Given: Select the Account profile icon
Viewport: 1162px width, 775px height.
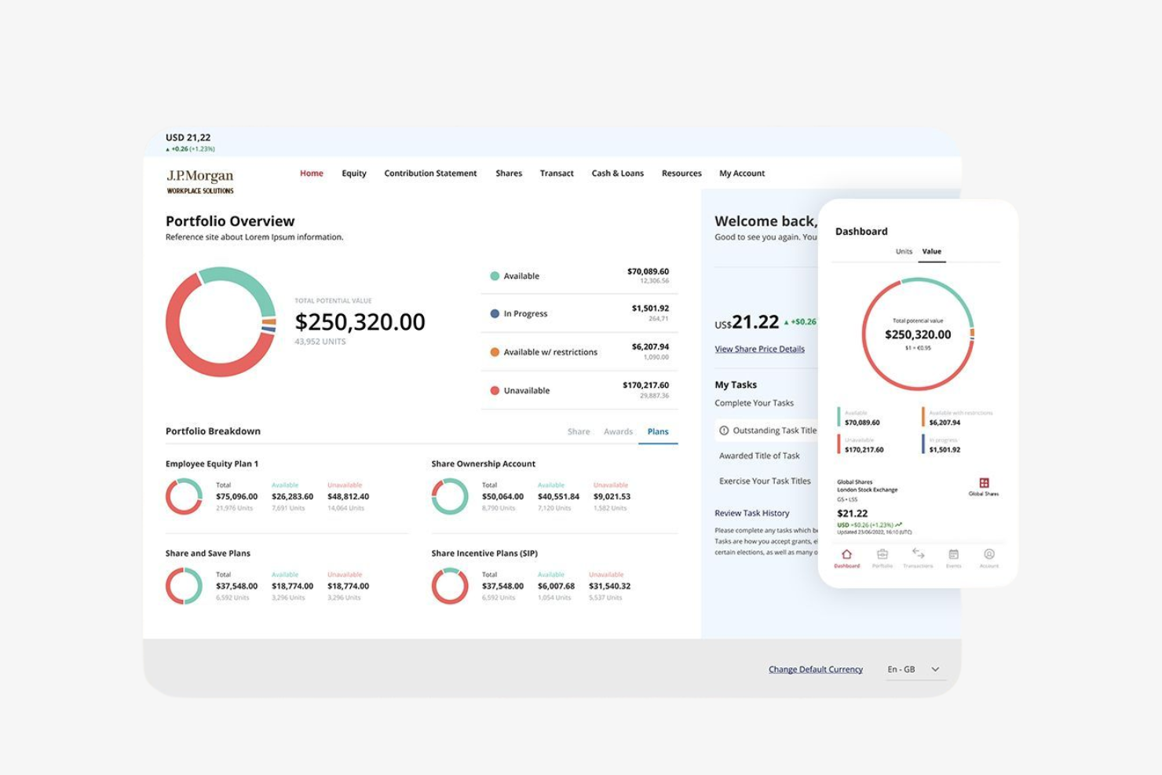Looking at the screenshot, I should [x=988, y=554].
